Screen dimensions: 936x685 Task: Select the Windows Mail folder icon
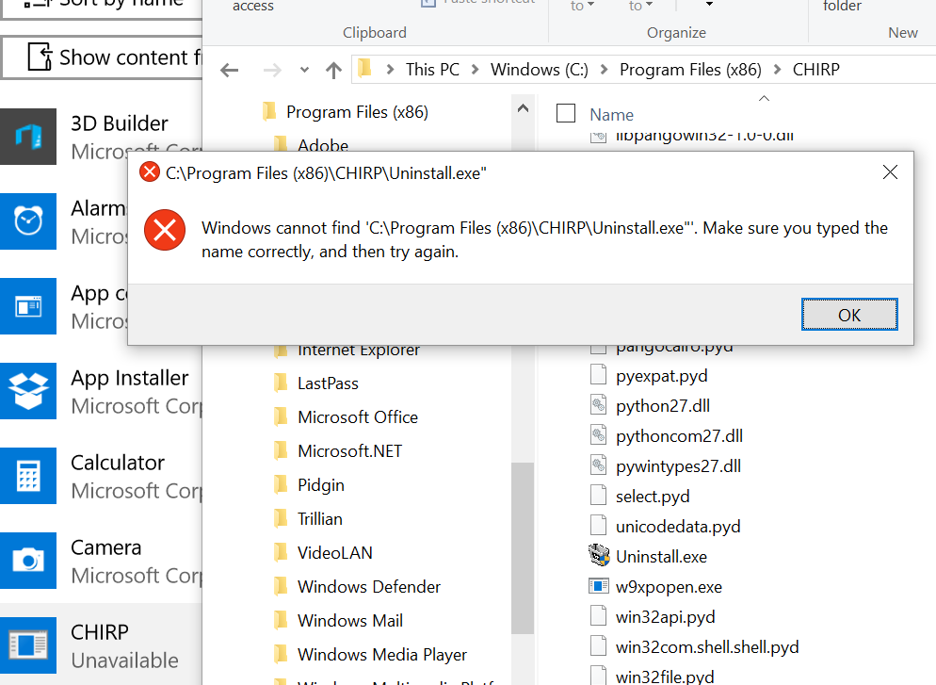click(x=281, y=620)
